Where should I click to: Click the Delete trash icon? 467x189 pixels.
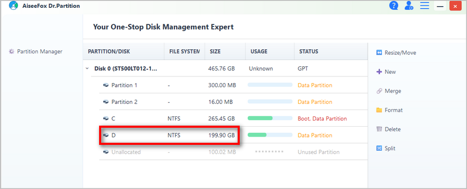click(379, 129)
